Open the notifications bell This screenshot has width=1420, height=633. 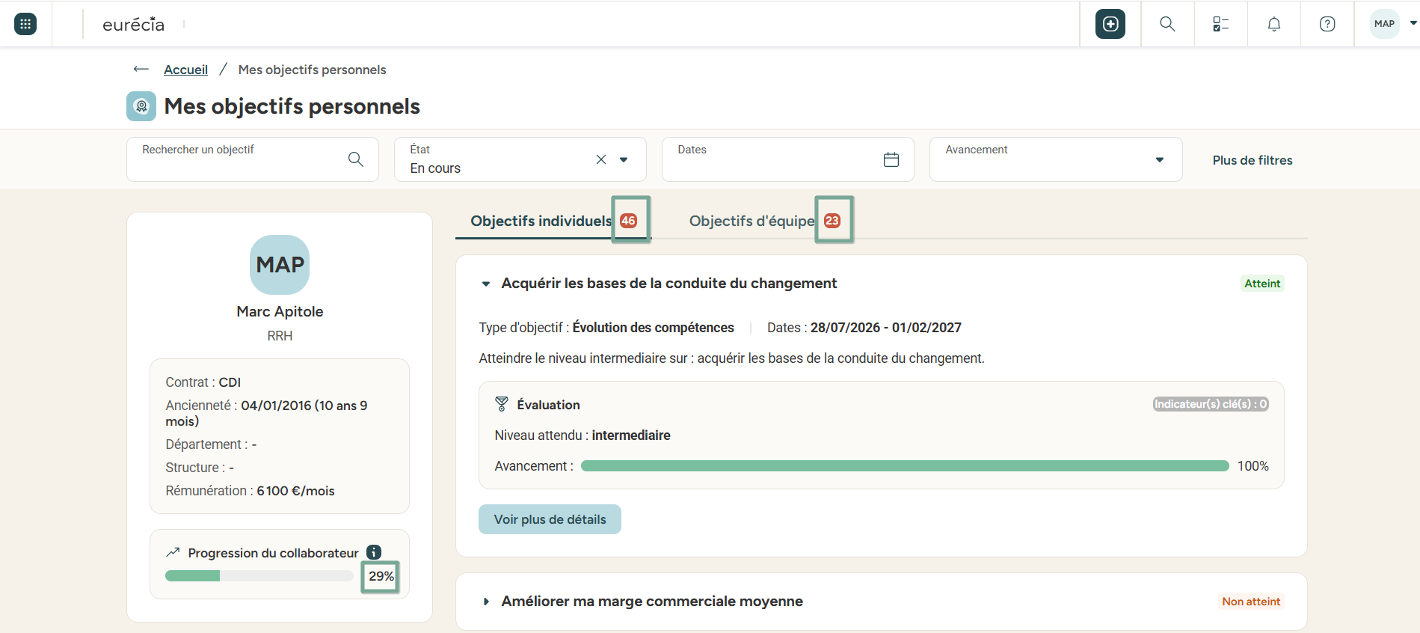pos(1274,24)
